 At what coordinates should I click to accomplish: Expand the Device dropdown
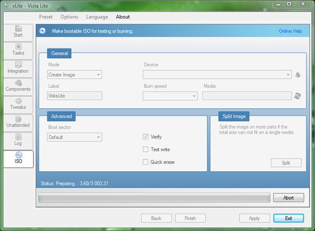217,74
